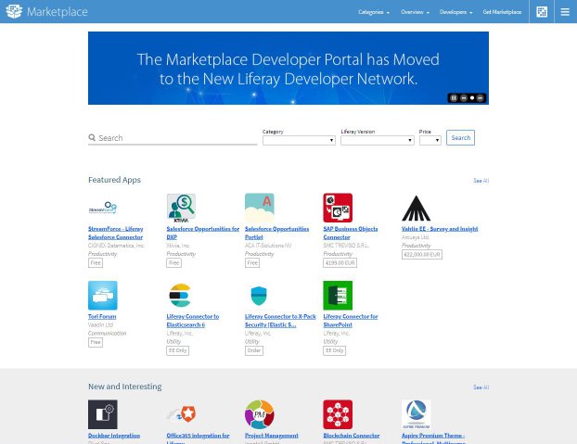Open Salesforce Opportunities Portlet icon
Image resolution: width=577 pixels, height=444 pixels.
(260, 208)
